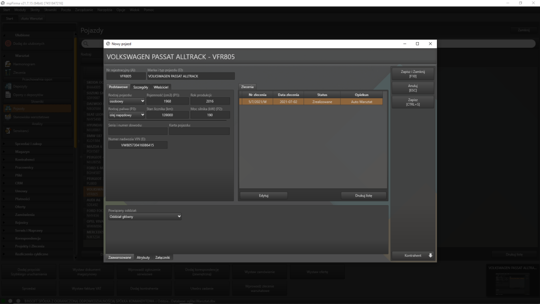
Task: Open the Moduły menu
Action: point(20,10)
